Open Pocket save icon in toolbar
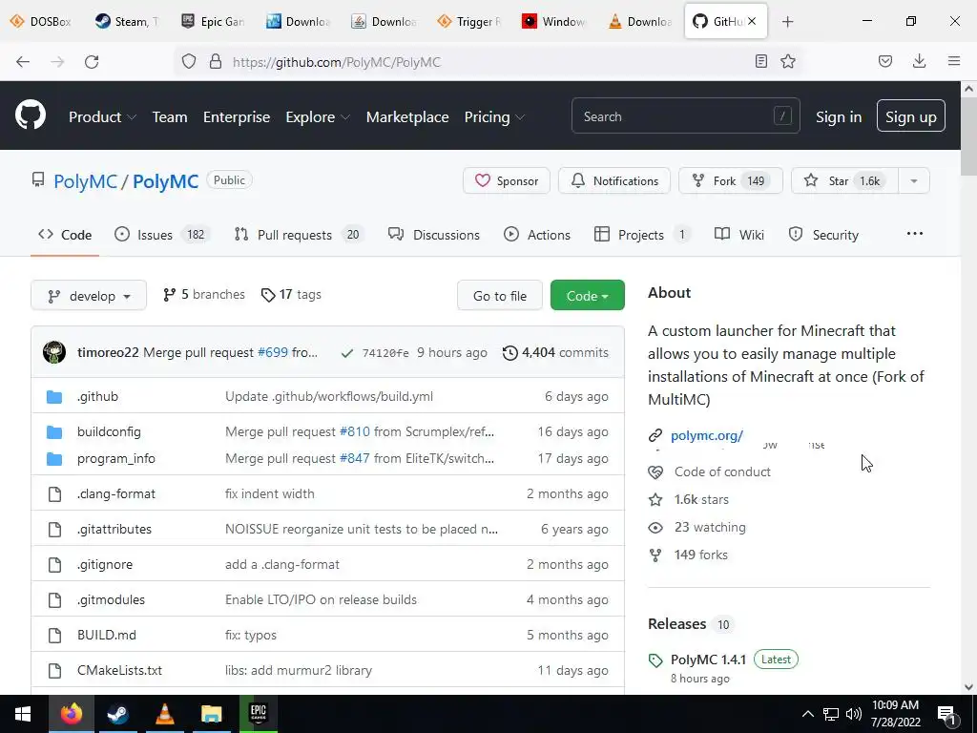The width and height of the screenshot is (977, 733). tap(885, 61)
